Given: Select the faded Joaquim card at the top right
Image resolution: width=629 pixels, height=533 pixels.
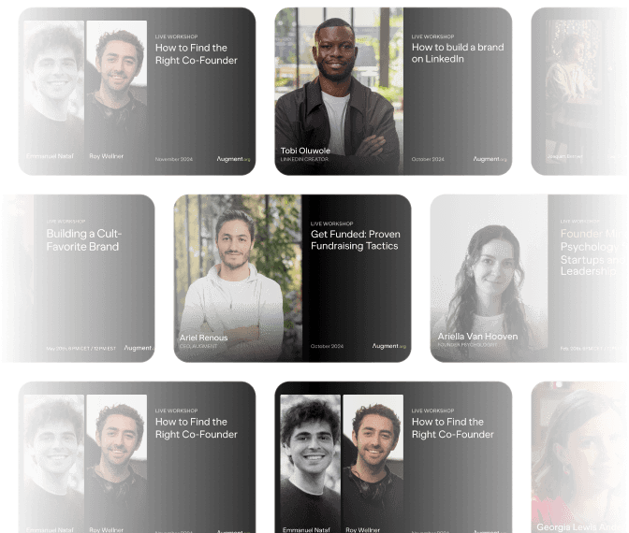Looking at the screenshot, I should (x=580, y=92).
